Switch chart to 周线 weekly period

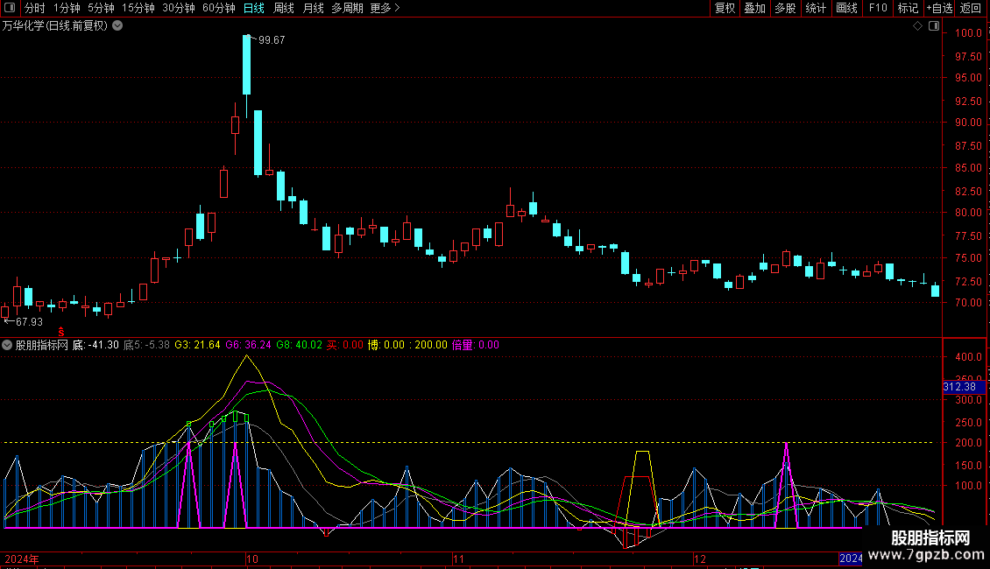284,9
